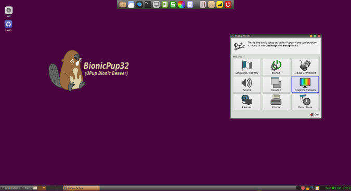Click the plain tan icon in the dock
This screenshot has height=191, width=351.
pyautogui.click(x=211, y=5)
